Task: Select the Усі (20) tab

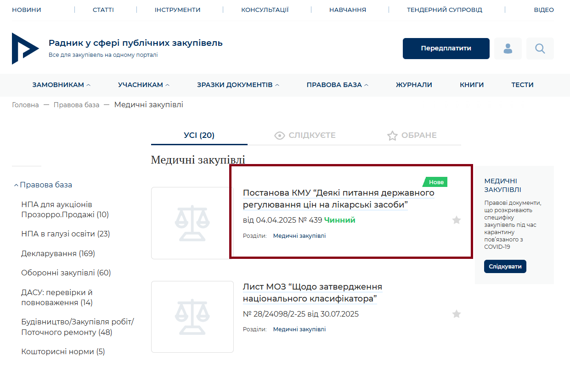Action: click(199, 136)
